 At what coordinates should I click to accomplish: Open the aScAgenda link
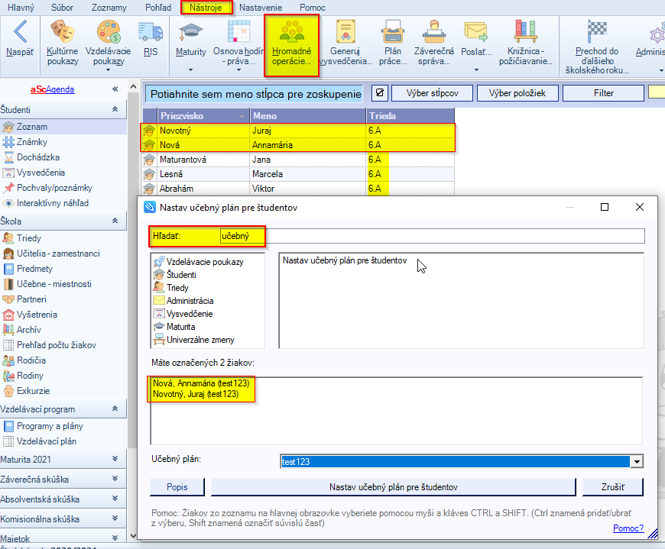(x=52, y=89)
